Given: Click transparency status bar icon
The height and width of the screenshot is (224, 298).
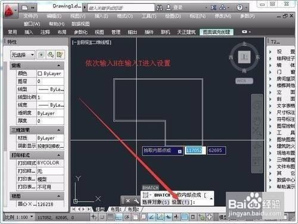Looking at the screenshot, I should 185,217.
